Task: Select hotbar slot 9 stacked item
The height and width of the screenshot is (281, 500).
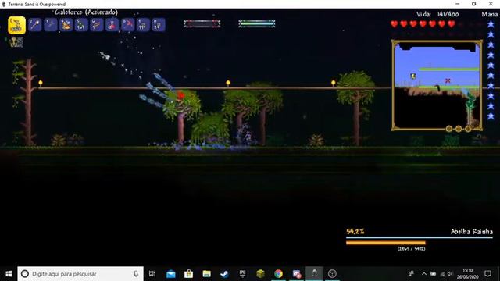Action: 143,25
